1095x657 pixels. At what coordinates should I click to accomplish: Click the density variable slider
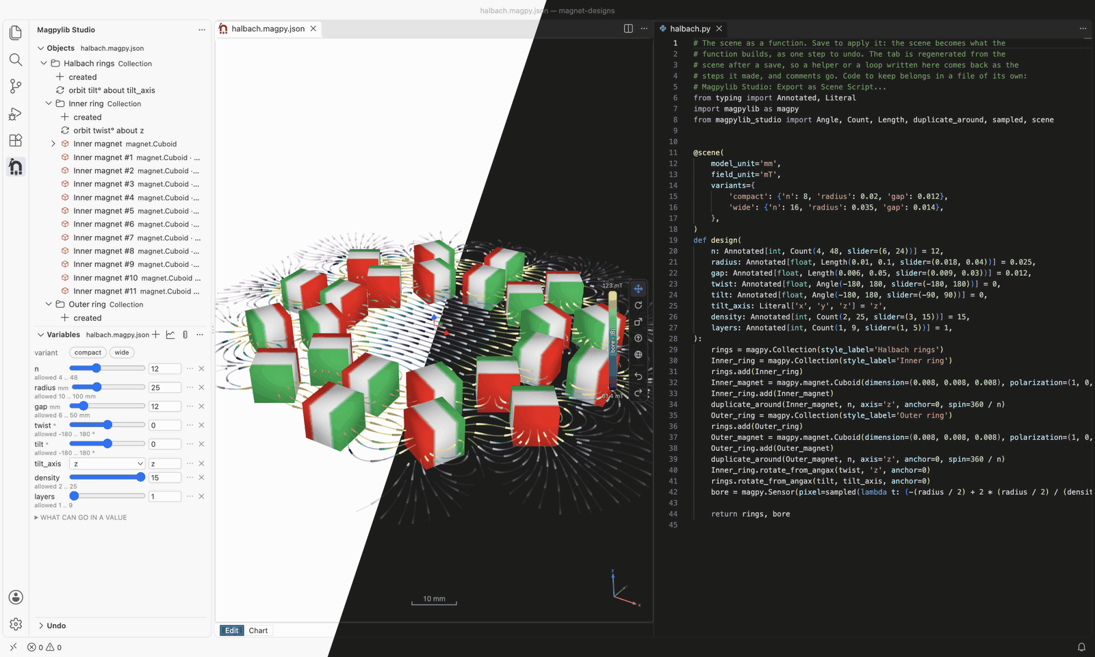click(x=107, y=477)
